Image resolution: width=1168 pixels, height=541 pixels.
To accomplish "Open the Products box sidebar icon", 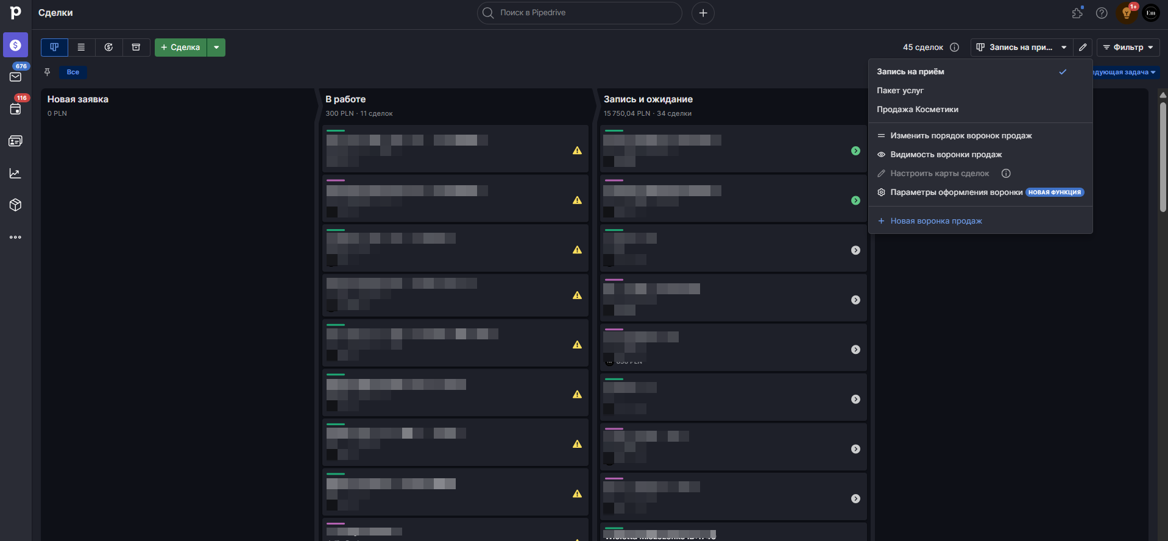I will pos(15,205).
